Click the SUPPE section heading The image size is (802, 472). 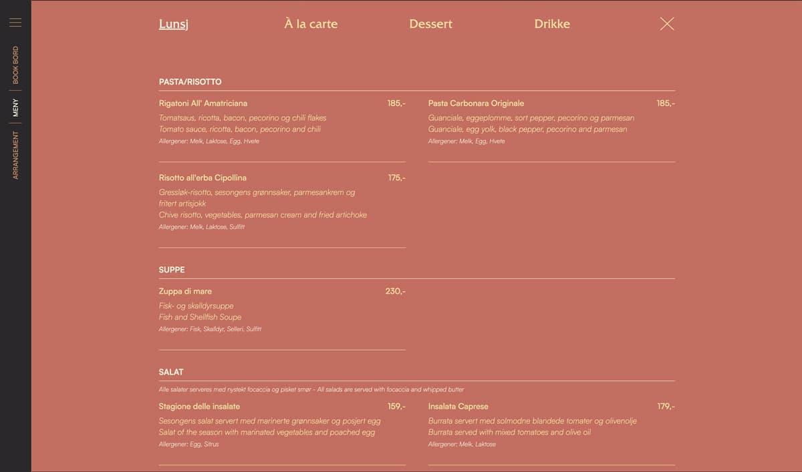tap(172, 270)
